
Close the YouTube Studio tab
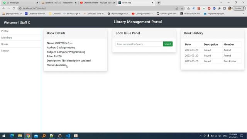coord(114,3)
